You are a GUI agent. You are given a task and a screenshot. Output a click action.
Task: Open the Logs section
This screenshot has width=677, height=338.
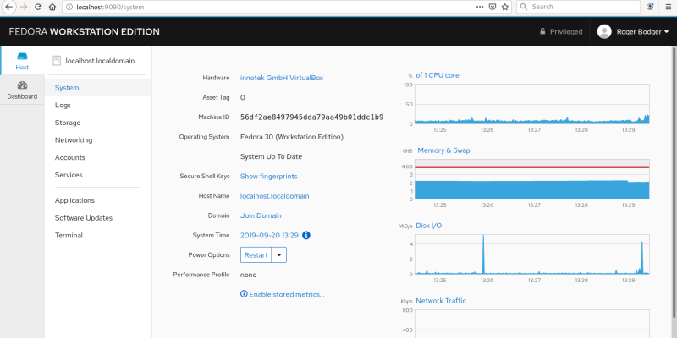tap(63, 106)
